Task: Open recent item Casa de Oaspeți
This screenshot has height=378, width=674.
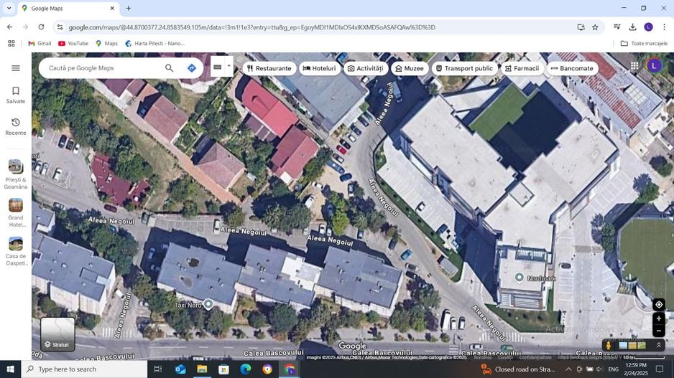Action: click(16, 252)
